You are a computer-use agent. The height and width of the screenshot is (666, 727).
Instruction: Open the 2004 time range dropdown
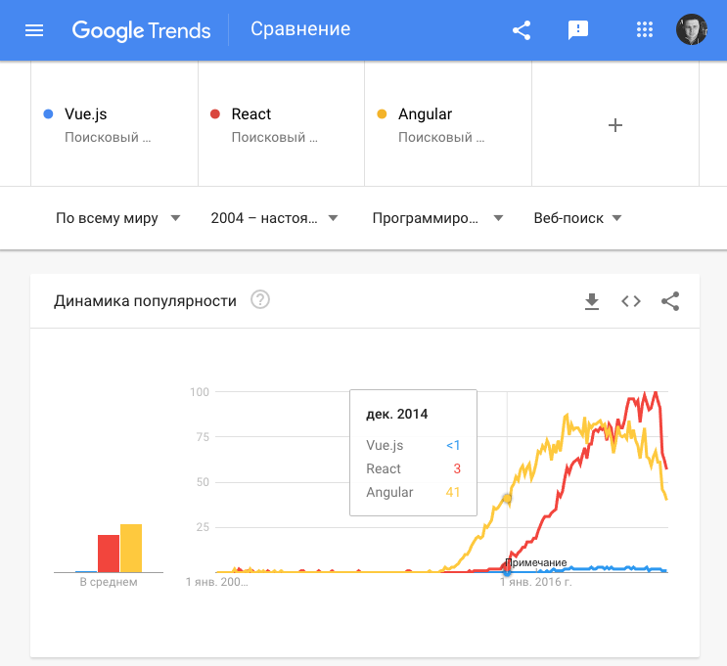(275, 218)
